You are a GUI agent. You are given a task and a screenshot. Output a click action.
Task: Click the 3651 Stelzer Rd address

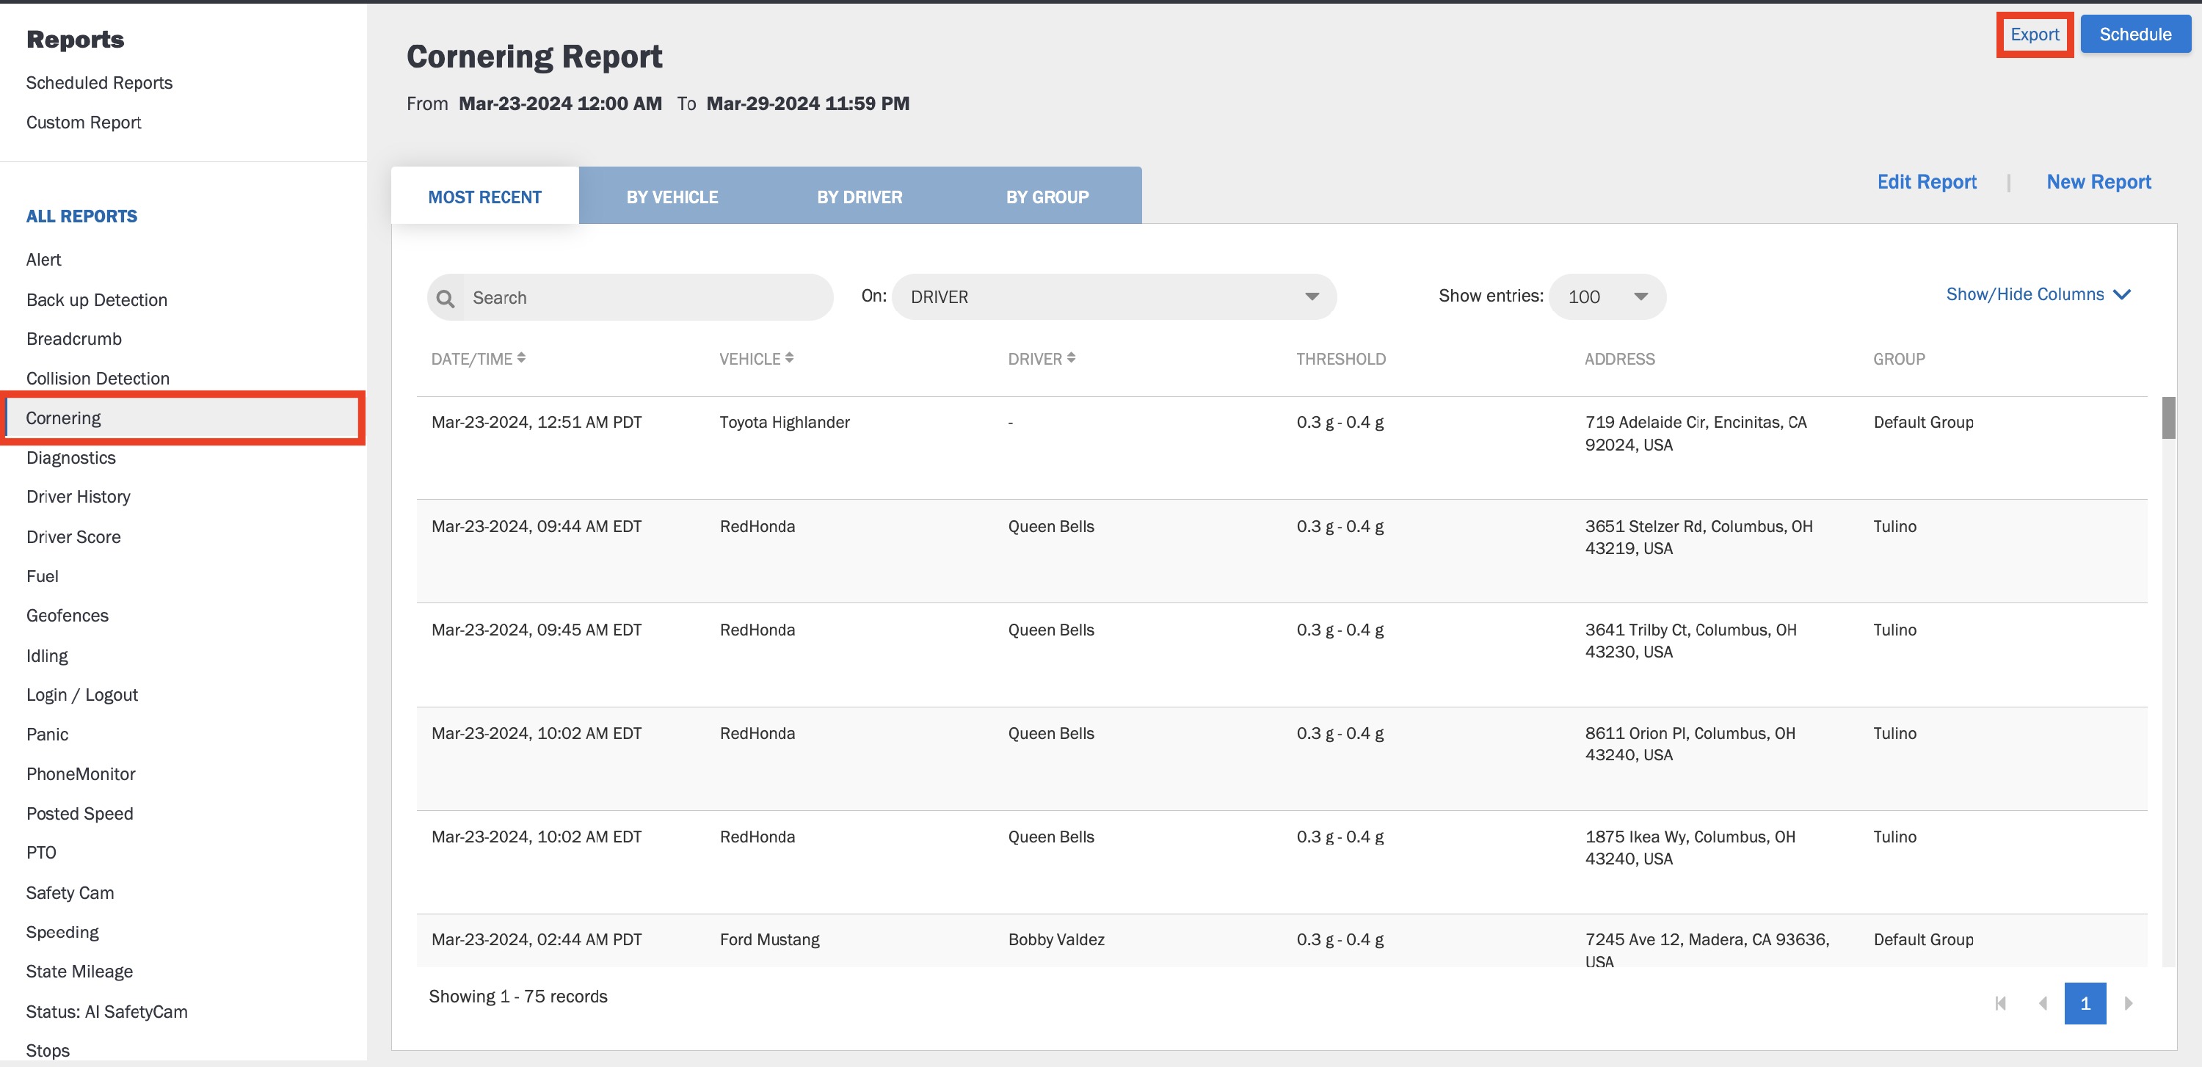(x=1698, y=537)
